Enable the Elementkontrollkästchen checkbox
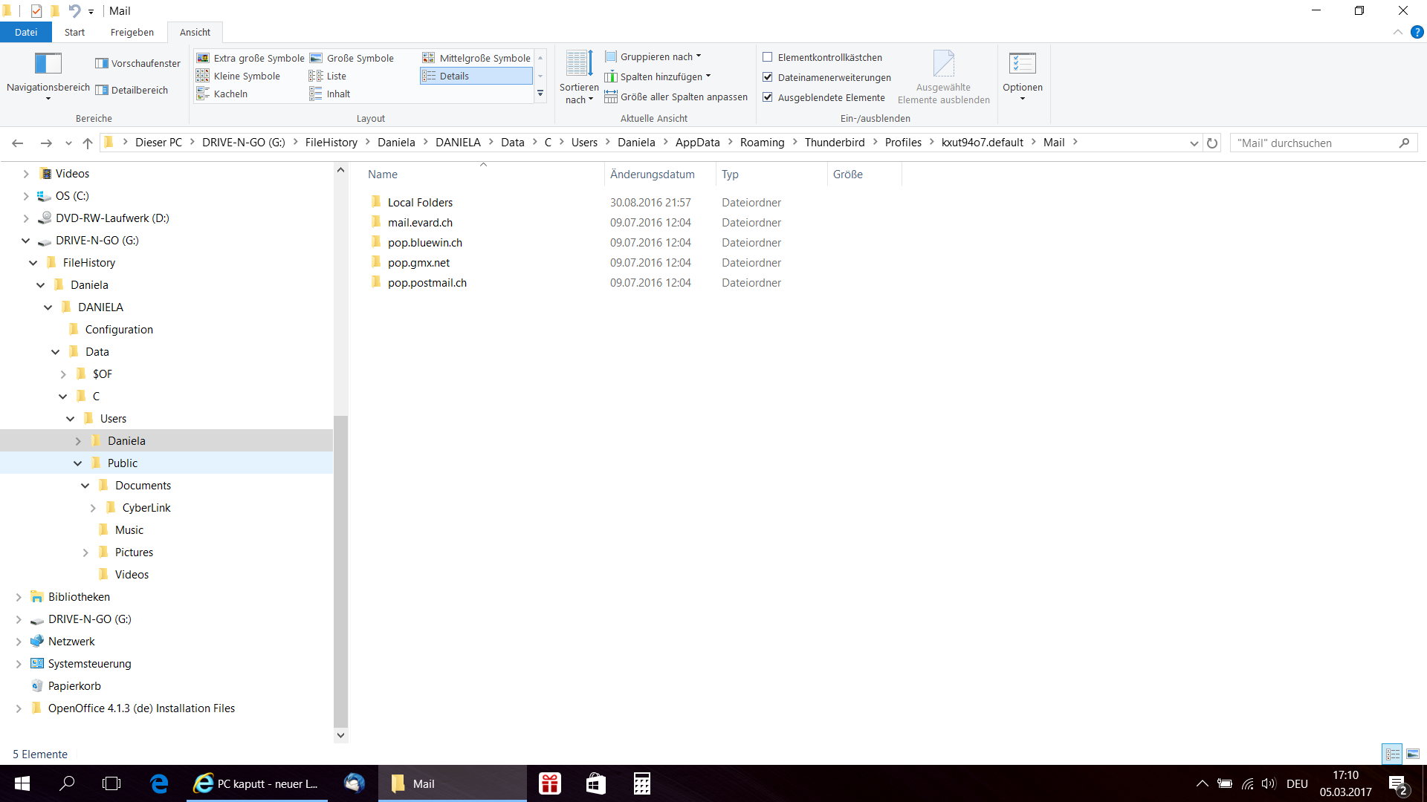Screen dimensions: 1427x802 [x=768, y=57]
